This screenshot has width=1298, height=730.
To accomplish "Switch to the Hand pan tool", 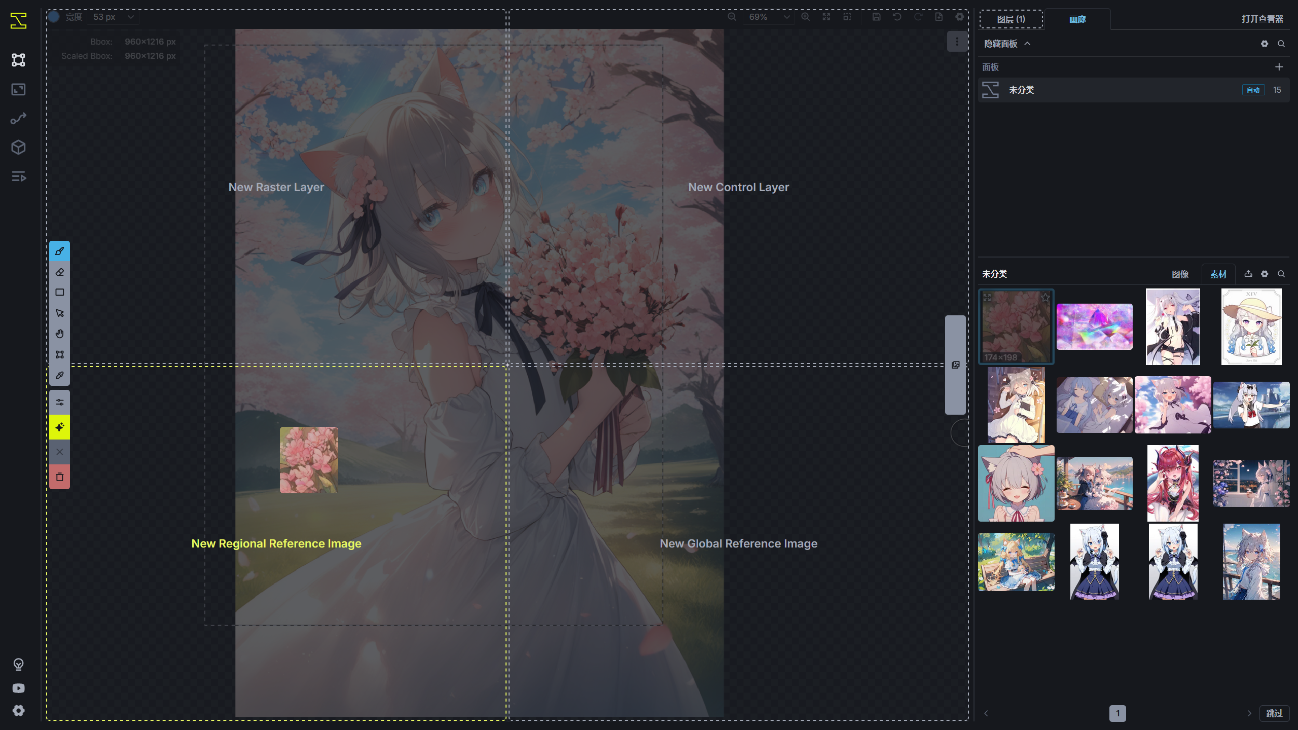I will (59, 334).
